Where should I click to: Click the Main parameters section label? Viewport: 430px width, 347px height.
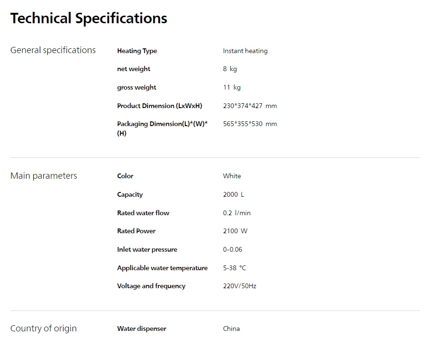(x=44, y=176)
